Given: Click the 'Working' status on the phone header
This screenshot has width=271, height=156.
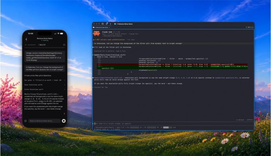Looking at the screenshot, I should pyautogui.click(x=45, y=40).
